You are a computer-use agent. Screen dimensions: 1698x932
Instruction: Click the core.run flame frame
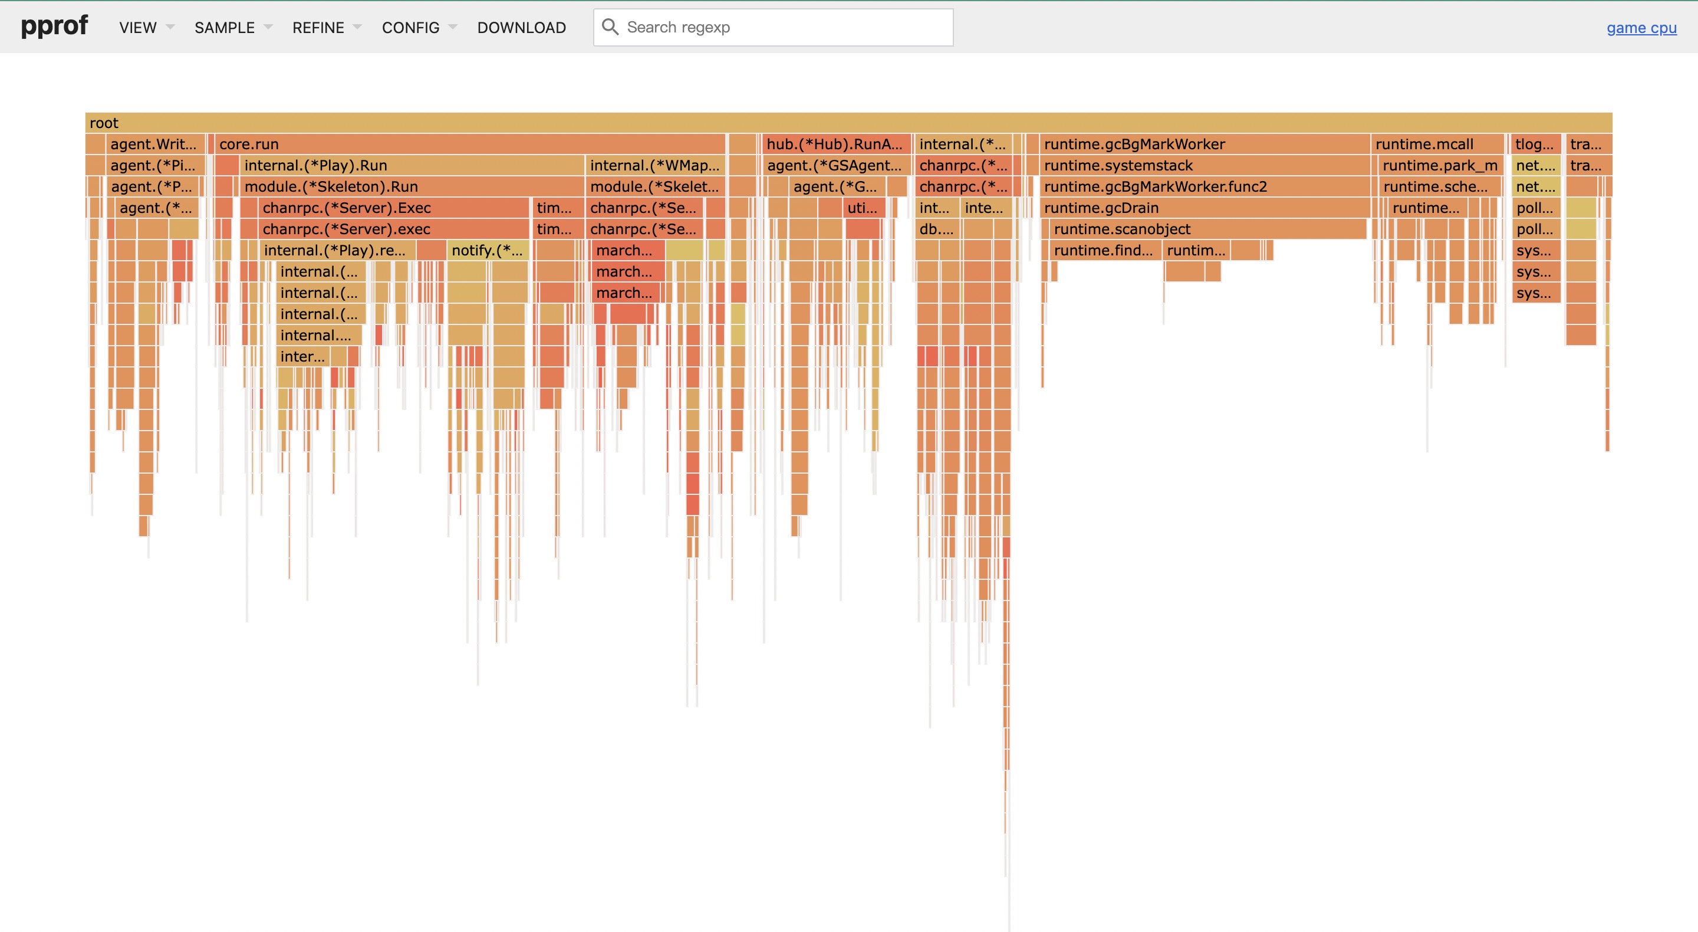pyautogui.click(x=469, y=144)
